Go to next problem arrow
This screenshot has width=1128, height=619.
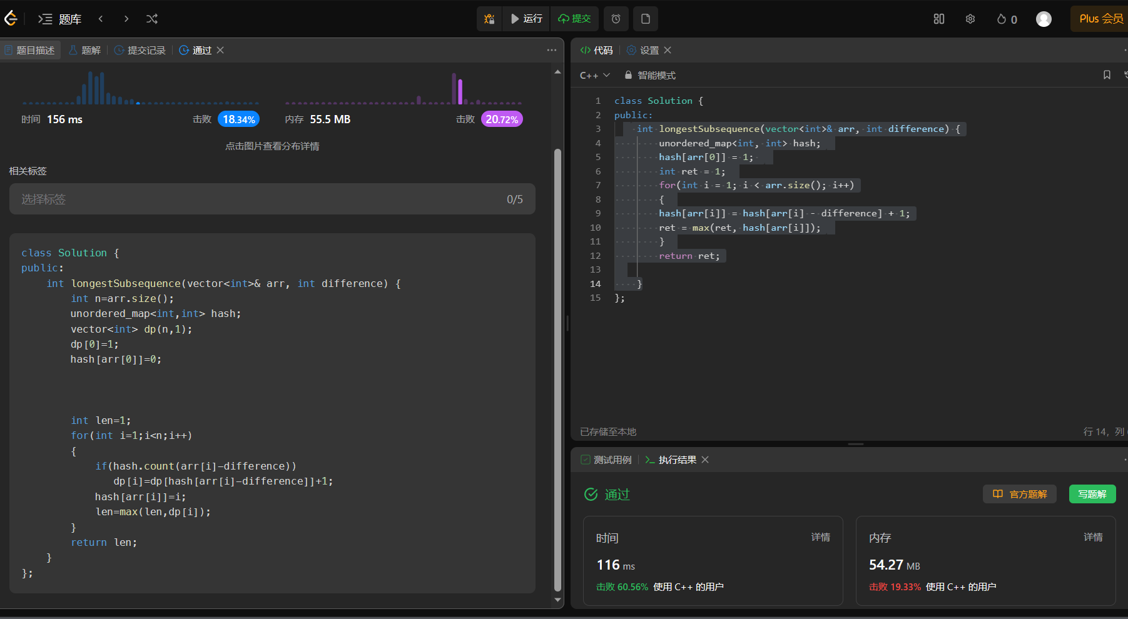point(126,19)
